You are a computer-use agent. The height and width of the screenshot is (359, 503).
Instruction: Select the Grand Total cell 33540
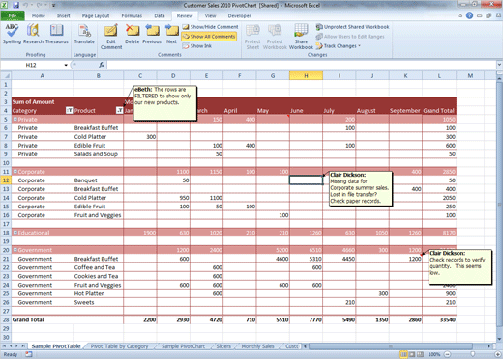tap(439, 319)
